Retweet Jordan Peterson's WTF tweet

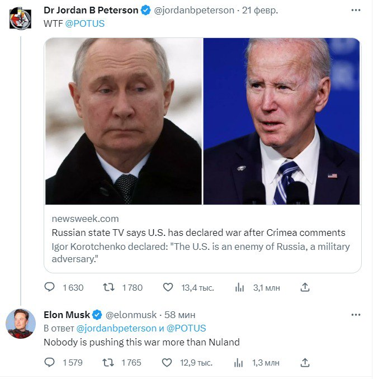click(x=108, y=287)
